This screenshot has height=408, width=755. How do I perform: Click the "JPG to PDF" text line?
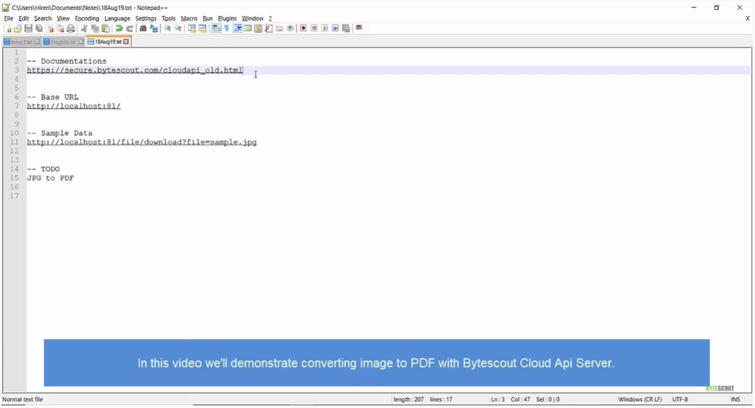[51, 179]
